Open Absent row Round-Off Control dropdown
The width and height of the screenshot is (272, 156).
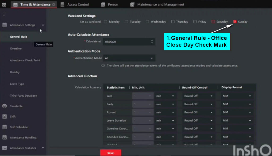[198, 112]
